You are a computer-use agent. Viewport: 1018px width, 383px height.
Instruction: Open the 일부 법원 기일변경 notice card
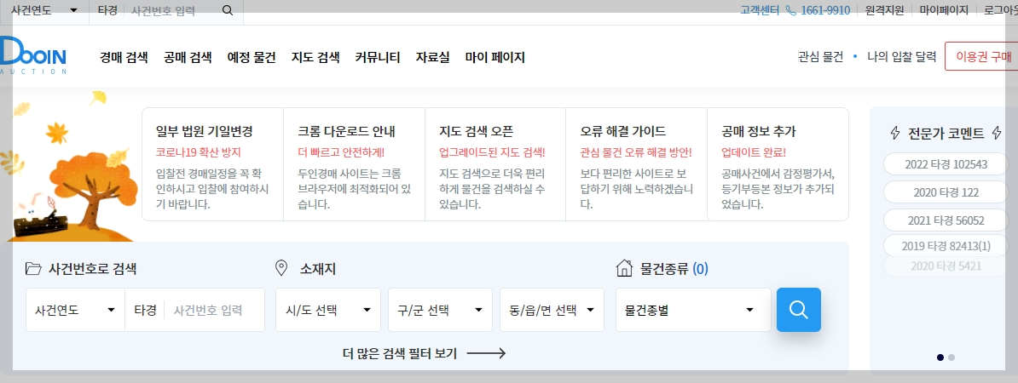[213, 164]
